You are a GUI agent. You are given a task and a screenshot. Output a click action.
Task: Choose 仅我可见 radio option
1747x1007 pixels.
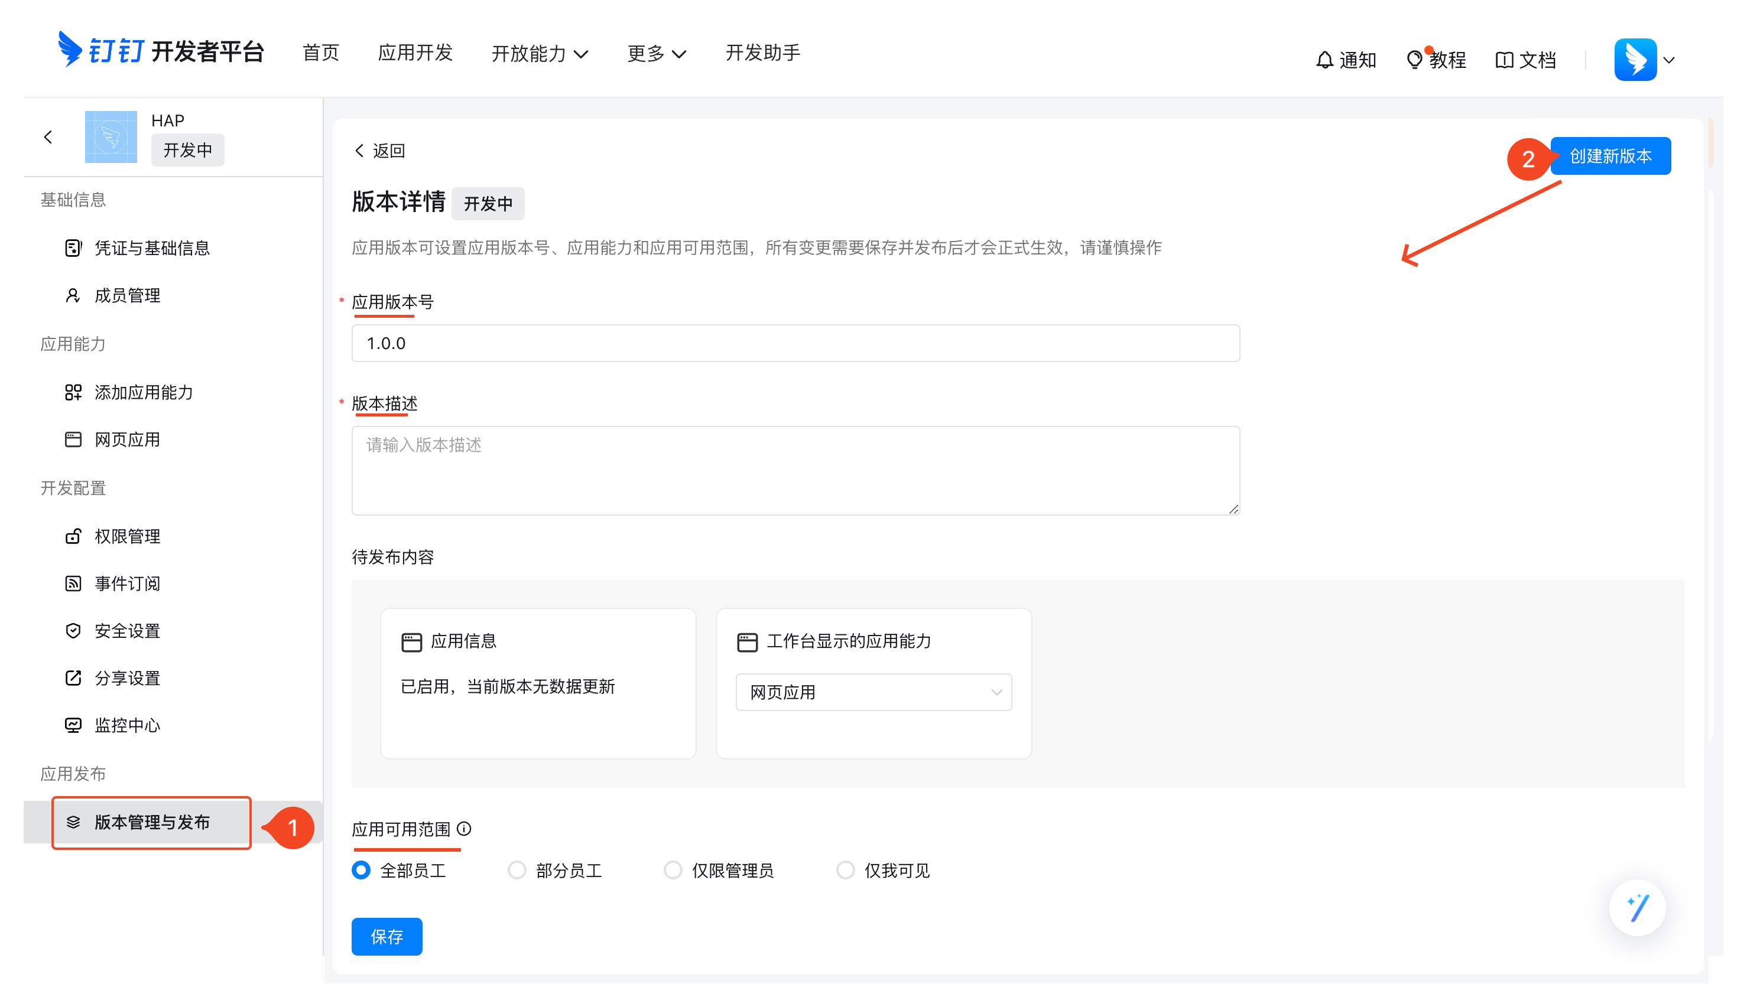[846, 870]
